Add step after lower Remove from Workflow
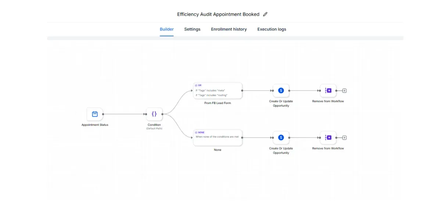Image resolution: width=441 pixels, height=218 pixels. pyautogui.click(x=344, y=138)
